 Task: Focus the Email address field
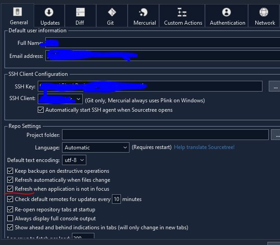pos(163,56)
